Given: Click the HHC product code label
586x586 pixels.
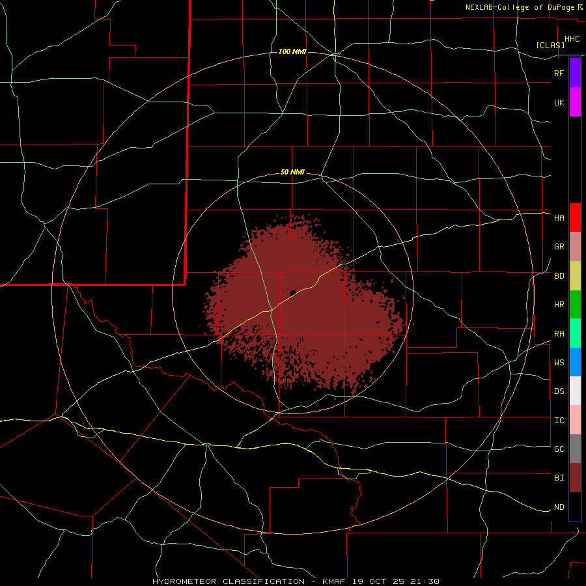Looking at the screenshot, I should click(572, 39).
